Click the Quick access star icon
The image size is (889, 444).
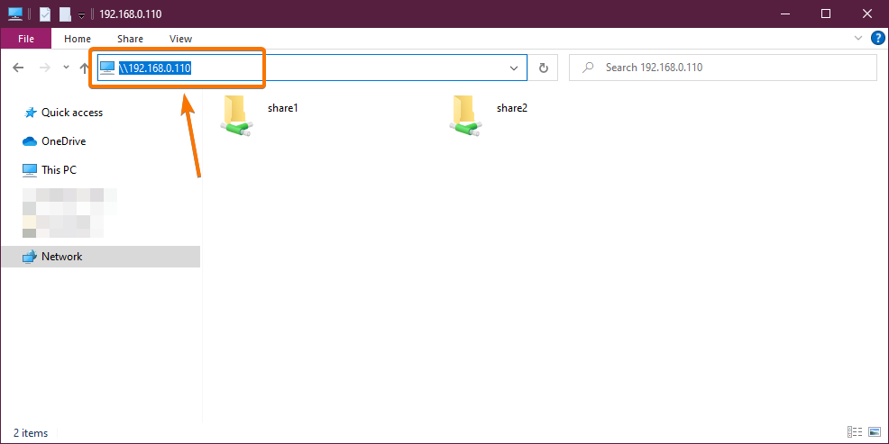coord(30,113)
